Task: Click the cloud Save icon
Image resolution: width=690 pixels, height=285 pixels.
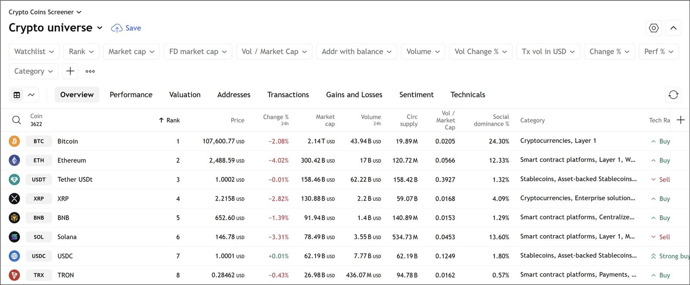Action: point(116,28)
